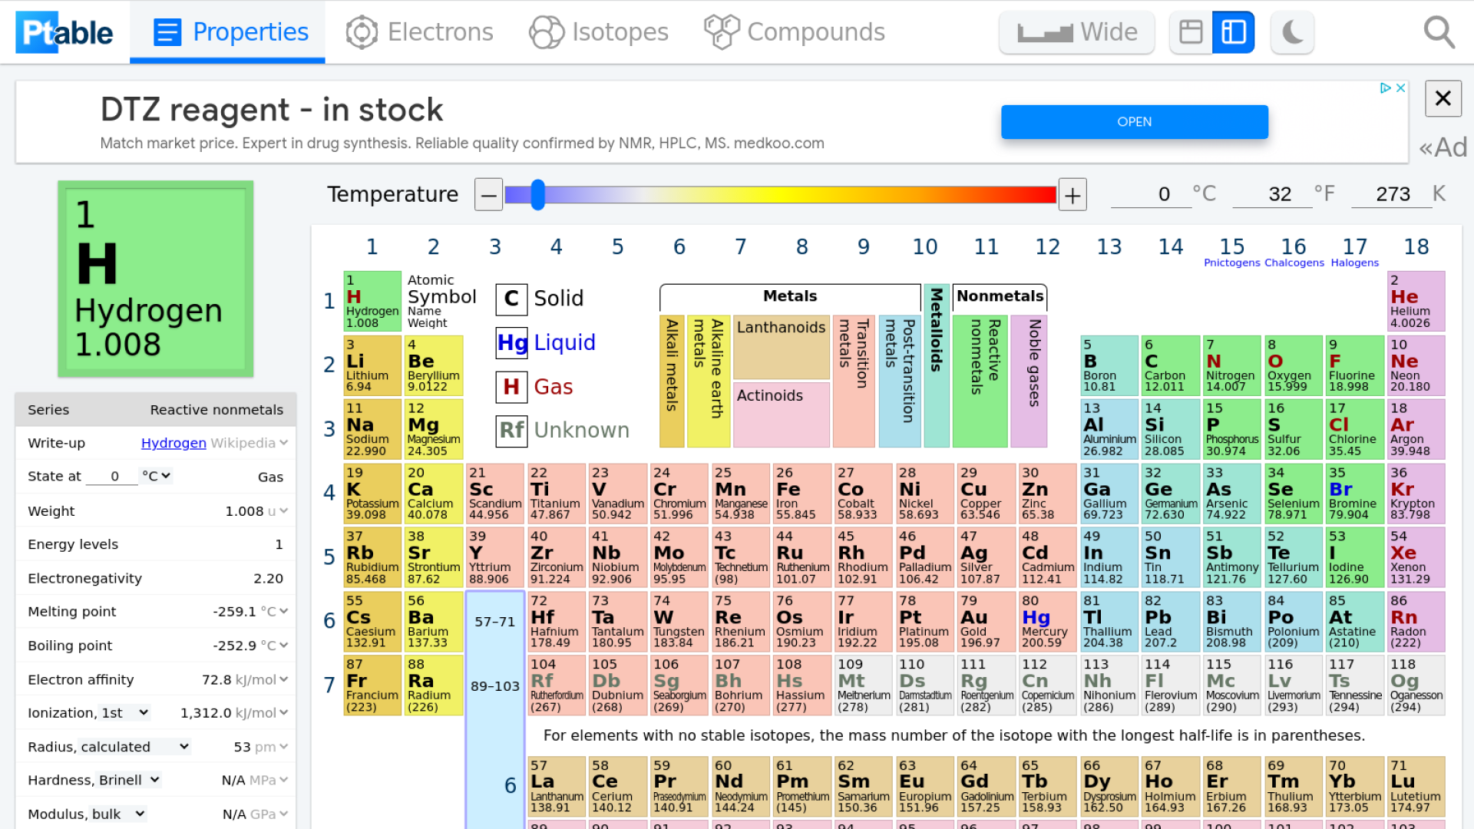The image size is (1474, 829).
Task: Click the Celsius temperature input field
Action: click(x=1152, y=194)
